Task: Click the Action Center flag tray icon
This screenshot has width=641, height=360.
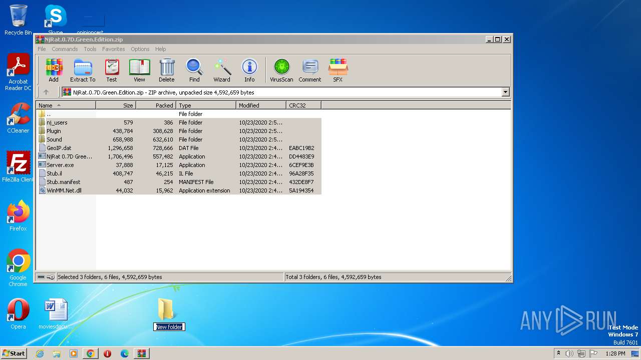Action: click(593, 353)
